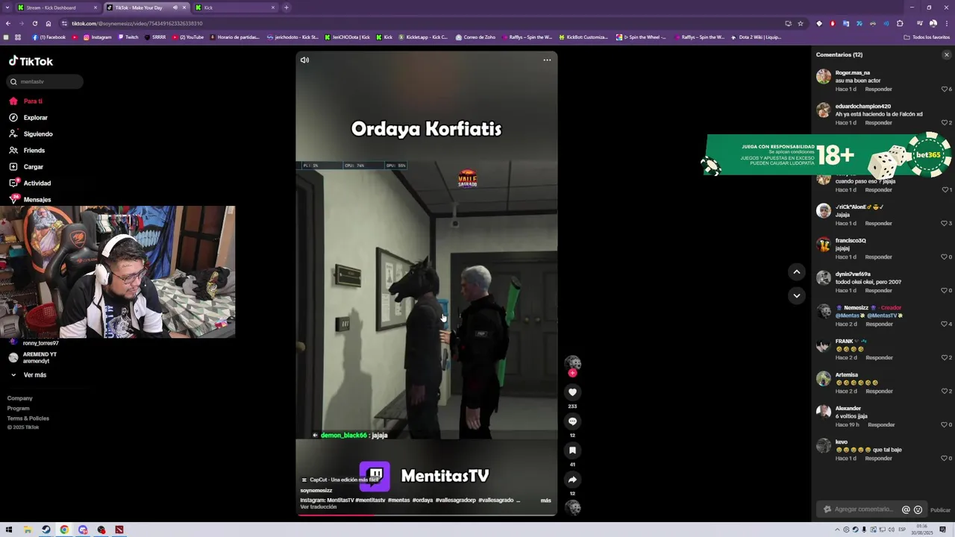Like Roger.mas_na's comment

[x=945, y=89]
